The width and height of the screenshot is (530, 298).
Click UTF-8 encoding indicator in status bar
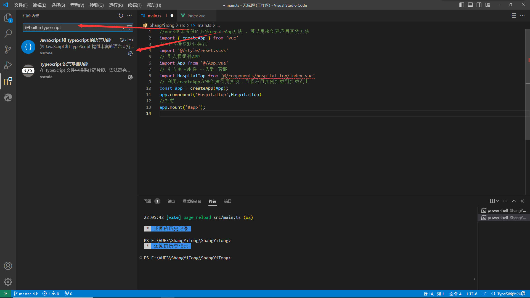(472, 294)
